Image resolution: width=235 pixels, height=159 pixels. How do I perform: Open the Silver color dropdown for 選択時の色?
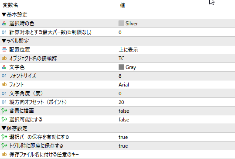(176, 24)
